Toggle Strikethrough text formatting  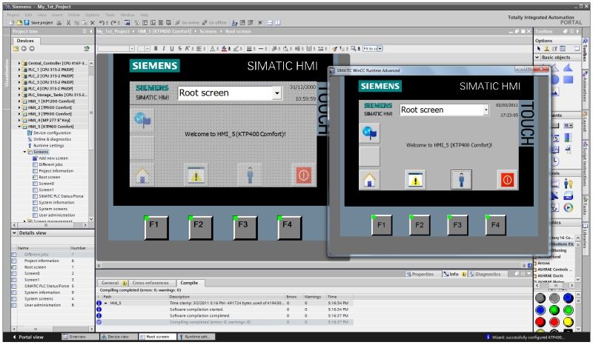(x=179, y=48)
